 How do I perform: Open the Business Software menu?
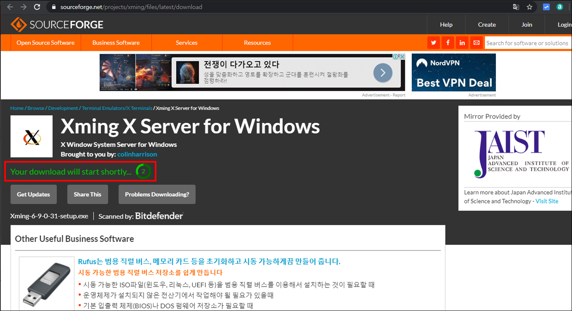coord(116,43)
